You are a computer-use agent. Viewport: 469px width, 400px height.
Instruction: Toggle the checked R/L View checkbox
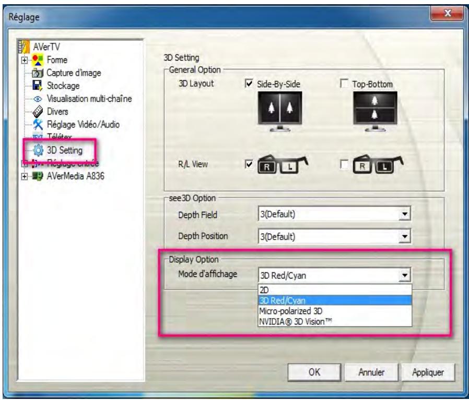249,164
